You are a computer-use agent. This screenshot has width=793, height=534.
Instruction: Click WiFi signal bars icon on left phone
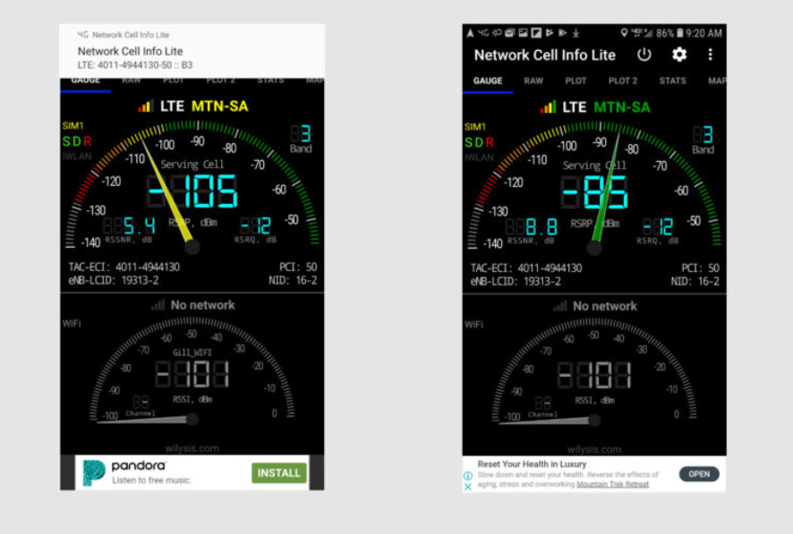(x=158, y=305)
